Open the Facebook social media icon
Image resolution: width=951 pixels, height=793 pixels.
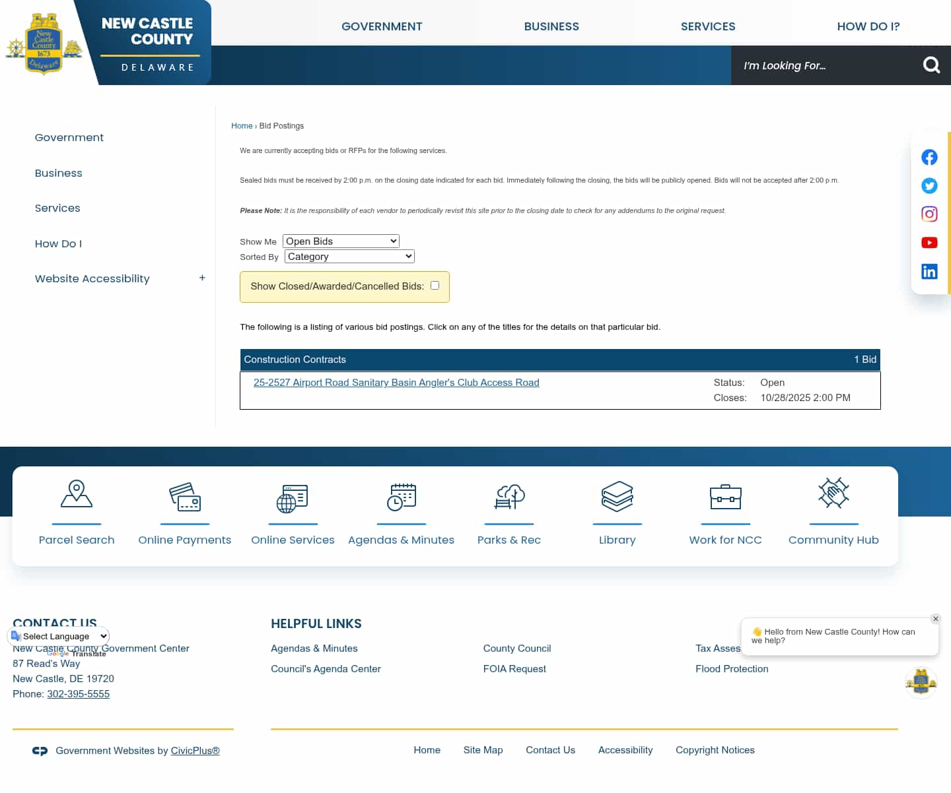[x=929, y=157]
